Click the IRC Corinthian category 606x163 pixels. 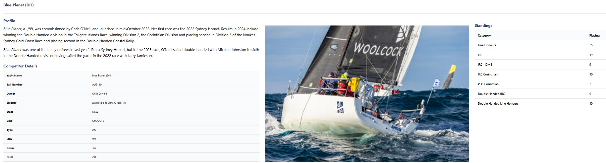tap(488, 74)
